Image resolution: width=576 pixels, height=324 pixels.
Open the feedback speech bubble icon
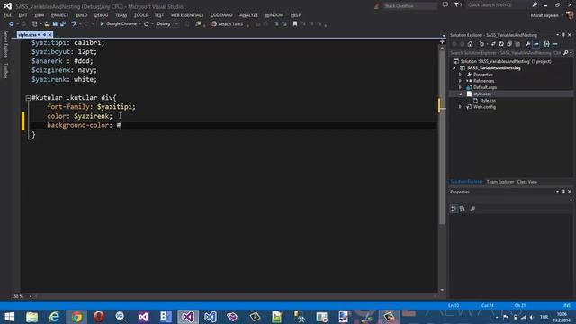pyautogui.click(x=445, y=4)
